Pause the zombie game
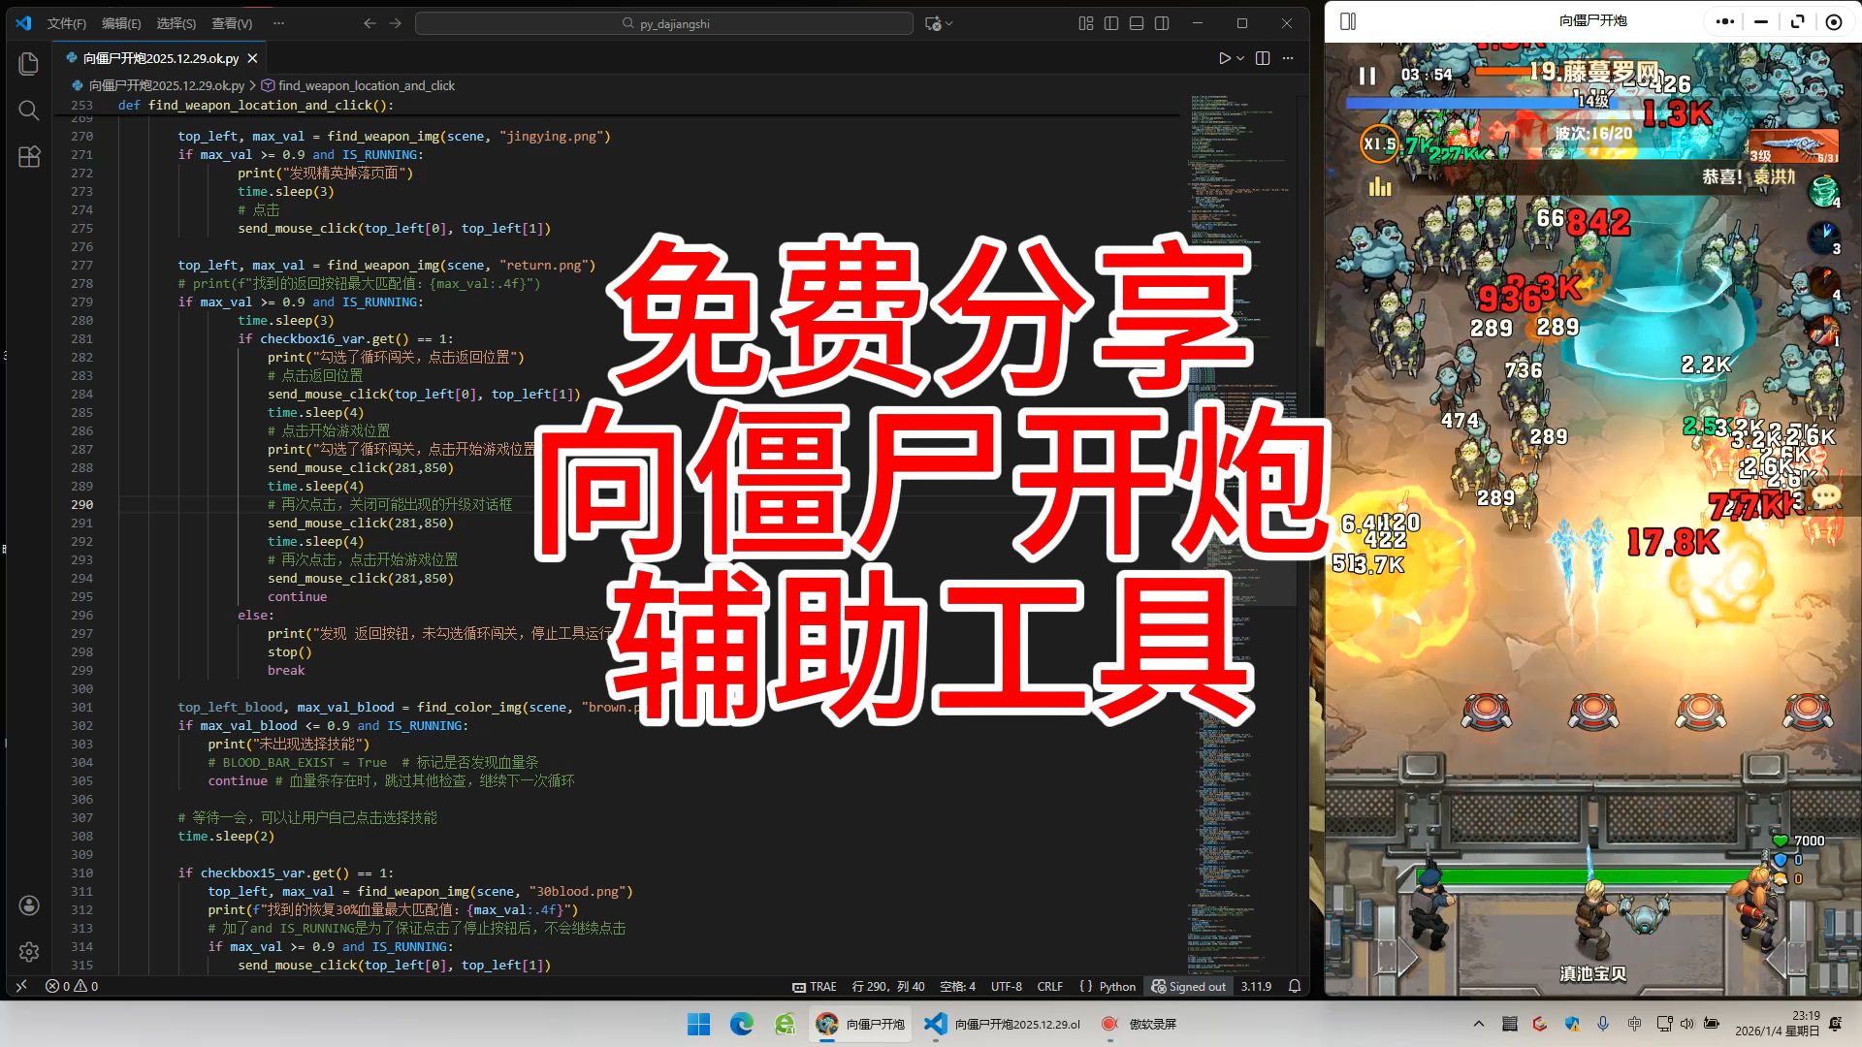The width and height of the screenshot is (1862, 1047). click(1367, 76)
